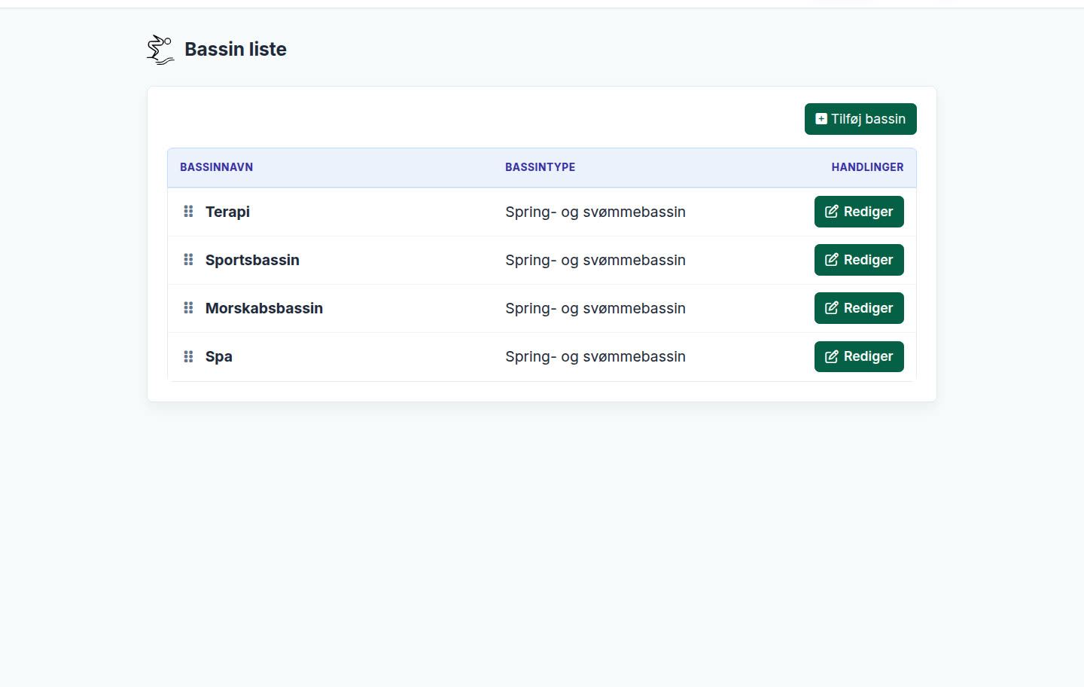This screenshot has width=1084, height=687.
Task: Click the drag handle of the Sportsbassin row
Action: pyautogui.click(x=188, y=260)
